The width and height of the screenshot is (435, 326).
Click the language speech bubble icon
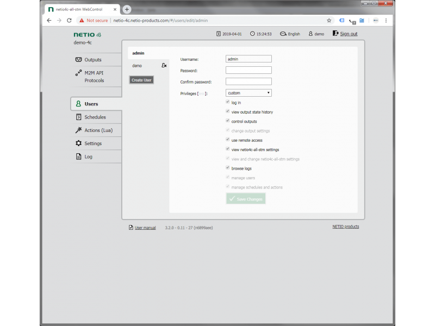tap(283, 34)
